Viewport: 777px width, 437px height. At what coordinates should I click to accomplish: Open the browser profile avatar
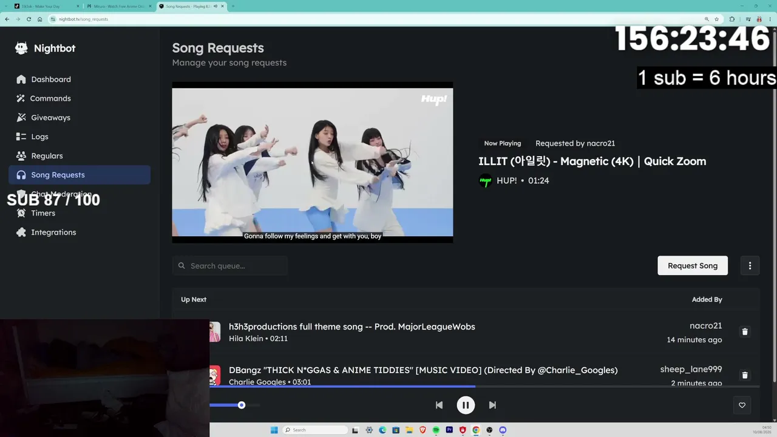(x=759, y=19)
